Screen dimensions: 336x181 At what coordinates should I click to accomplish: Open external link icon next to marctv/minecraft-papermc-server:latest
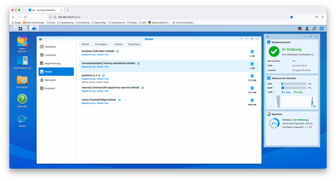click(142, 88)
